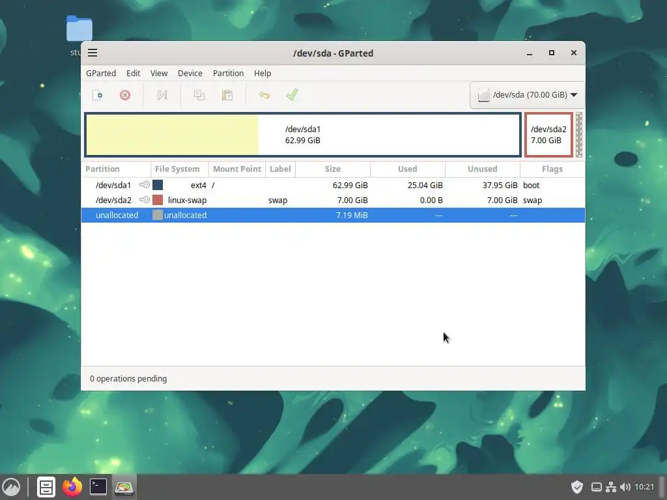Click the Paste partition toolbar icon
The width and height of the screenshot is (667, 500).
(227, 95)
